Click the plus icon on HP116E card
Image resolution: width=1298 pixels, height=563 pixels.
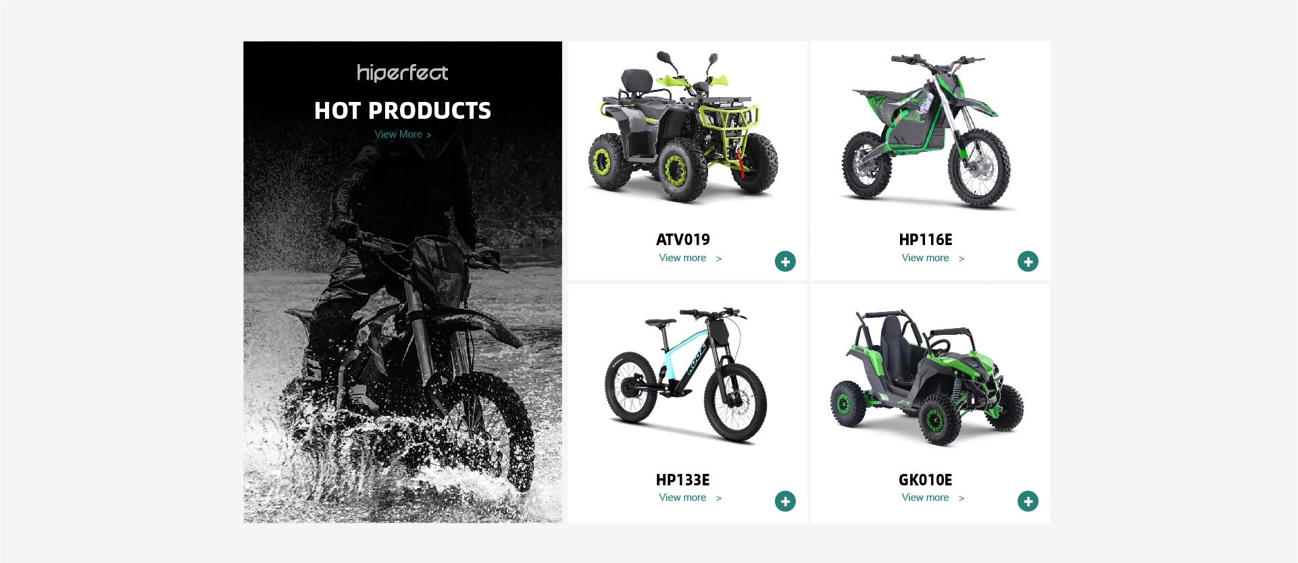tap(1028, 261)
